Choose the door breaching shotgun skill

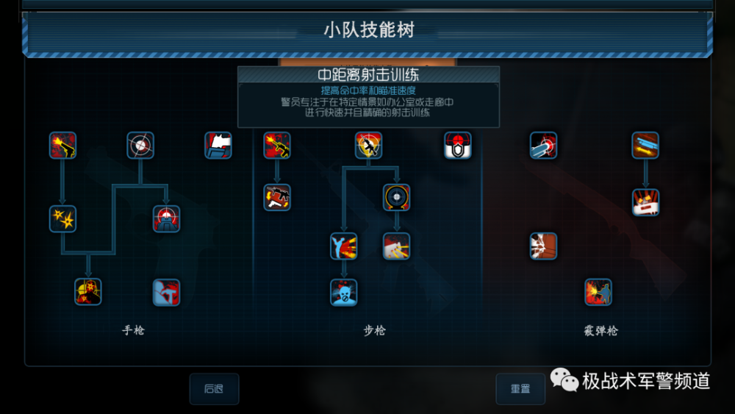pyautogui.click(x=544, y=246)
